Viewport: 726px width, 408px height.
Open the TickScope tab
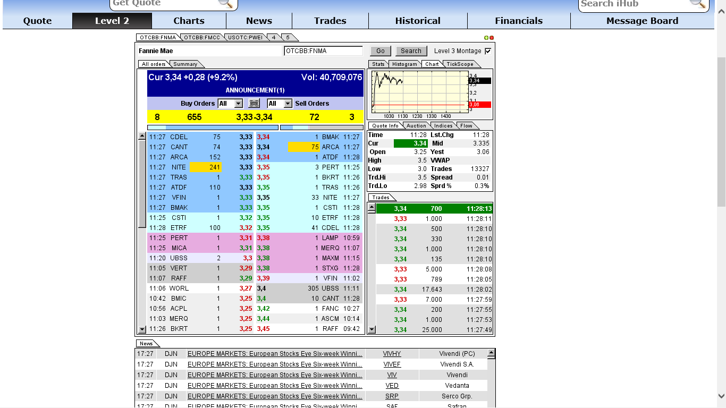tap(459, 64)
